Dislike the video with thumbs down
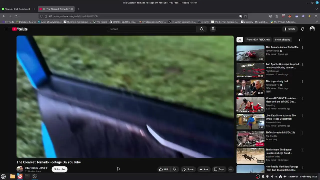Viewport: 320px width, 180px height. (174, 169)
